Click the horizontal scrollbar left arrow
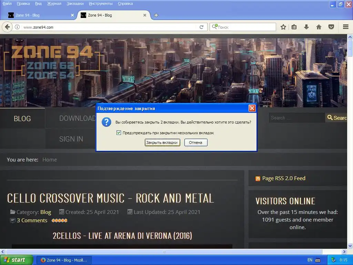The width and height of the screenshot is (353, 265). pyautogui.click(x=2, y=252)
